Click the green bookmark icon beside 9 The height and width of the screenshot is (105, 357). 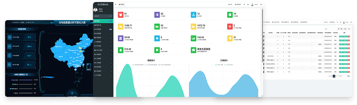click(157, 50)
